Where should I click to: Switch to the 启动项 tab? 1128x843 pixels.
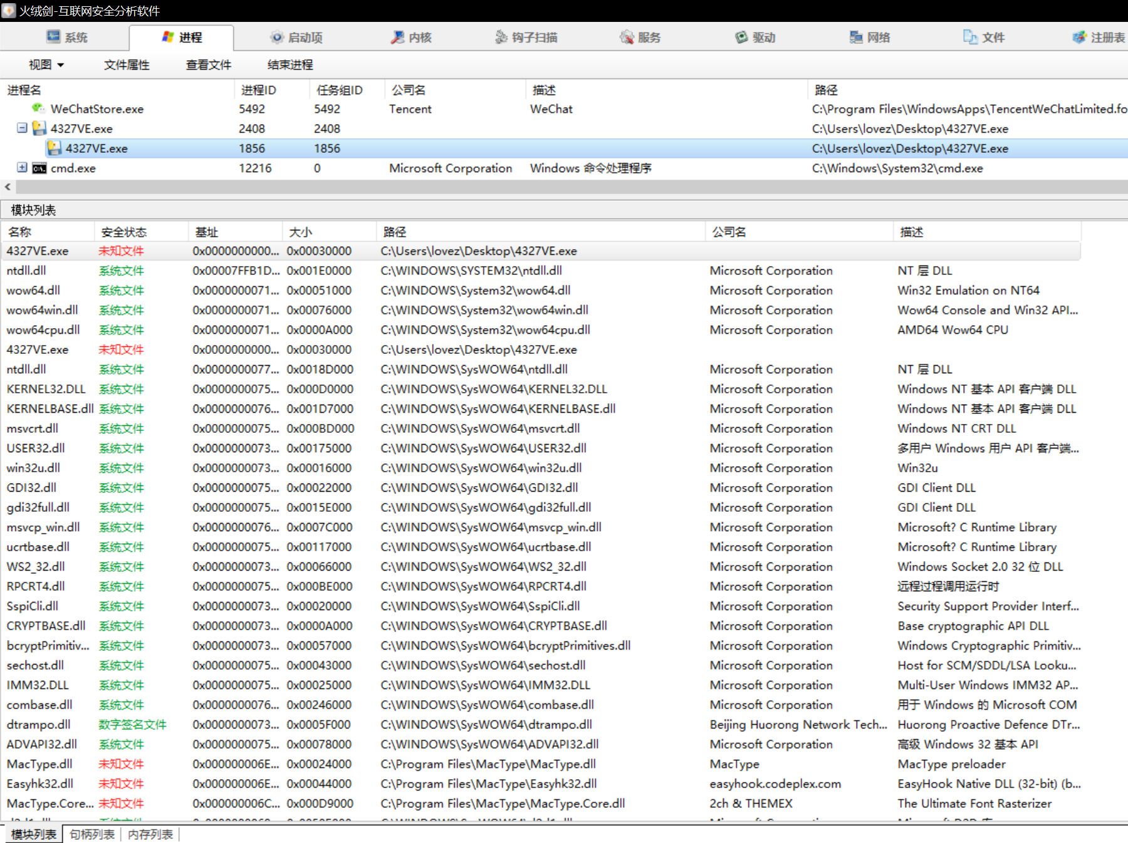tap(296, 37)
